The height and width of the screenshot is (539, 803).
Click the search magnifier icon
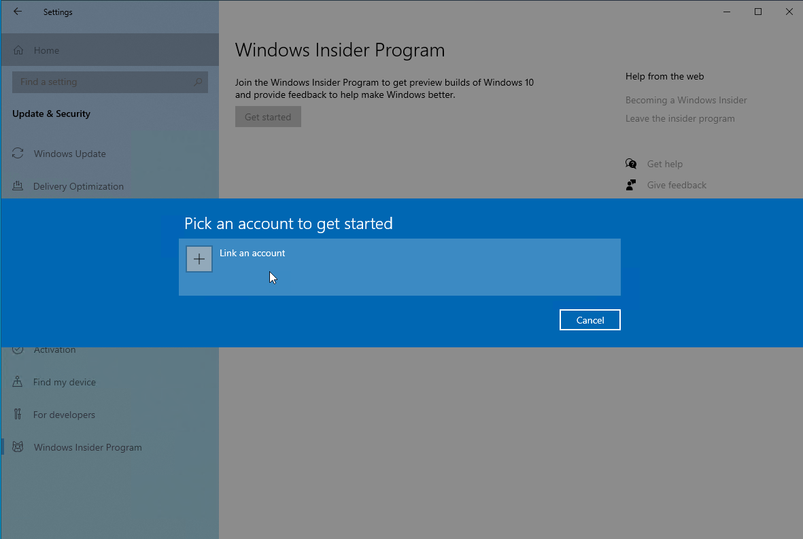(198, 82)
